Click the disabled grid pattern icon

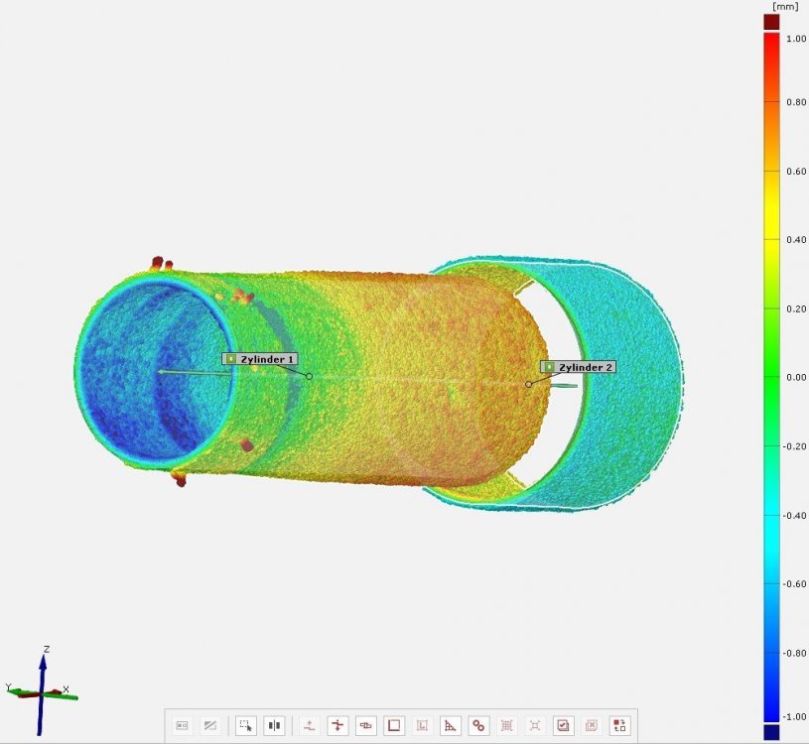tap(506, 725)
